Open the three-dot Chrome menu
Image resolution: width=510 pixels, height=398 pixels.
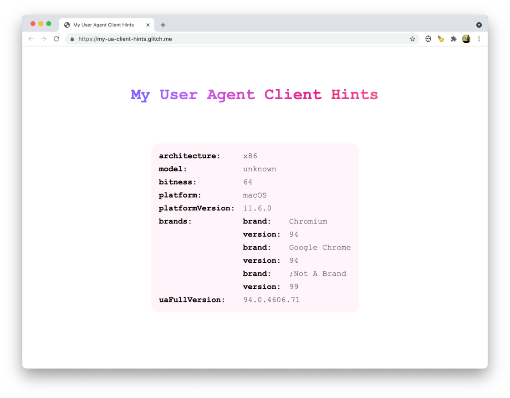[479, 39]
